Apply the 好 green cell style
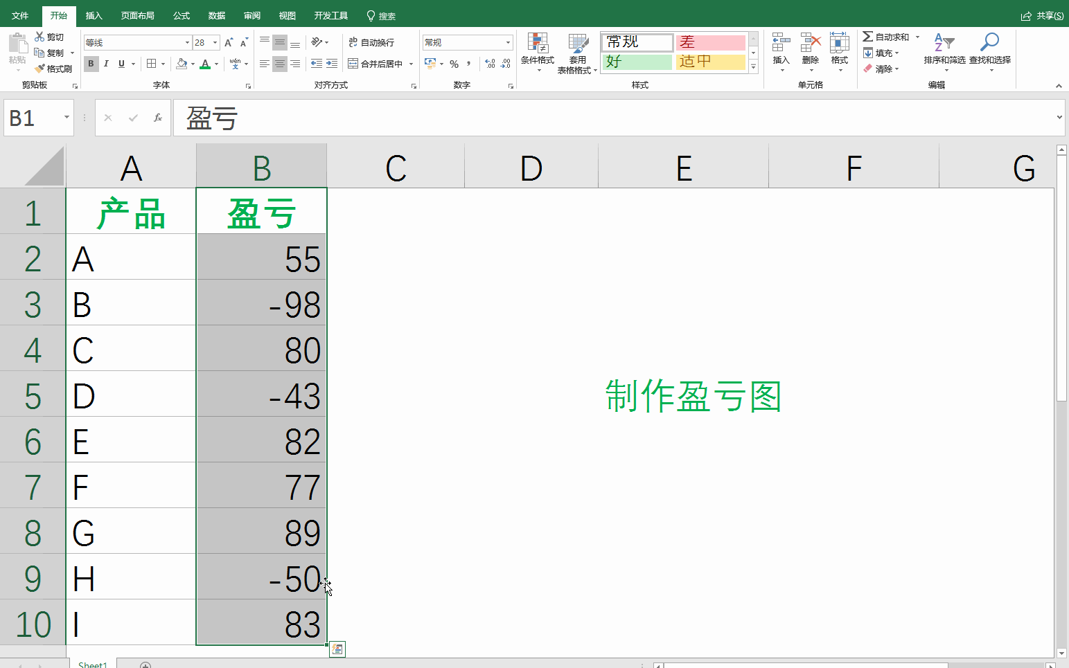 (x=637, y=62)
